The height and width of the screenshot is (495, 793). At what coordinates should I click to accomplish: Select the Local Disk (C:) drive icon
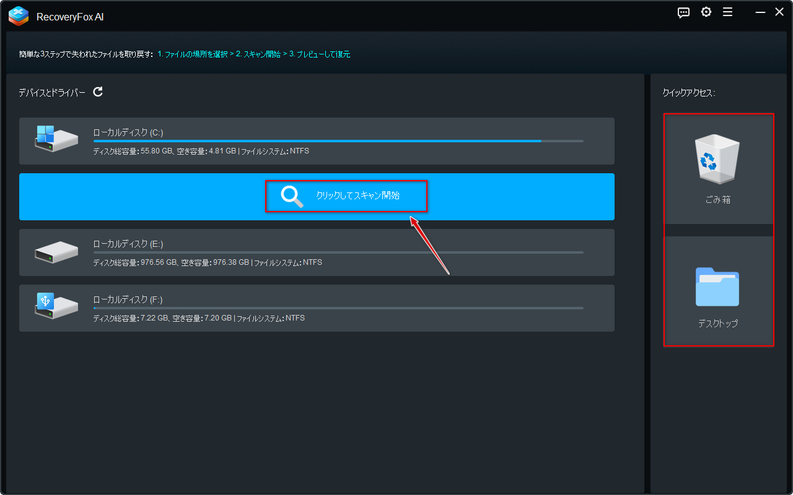pyautogui.click(x=56, y=139)
